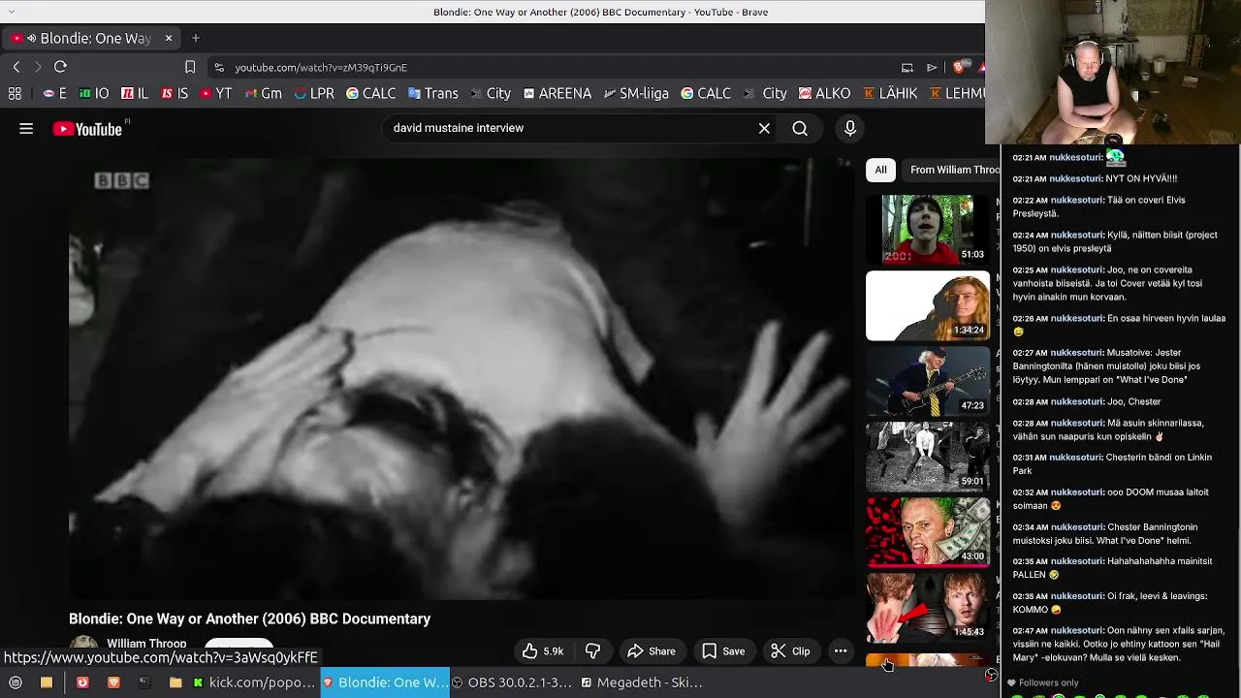
Task: Share the Blondie video
Action: pyautogui.click(x=652, y=651)
